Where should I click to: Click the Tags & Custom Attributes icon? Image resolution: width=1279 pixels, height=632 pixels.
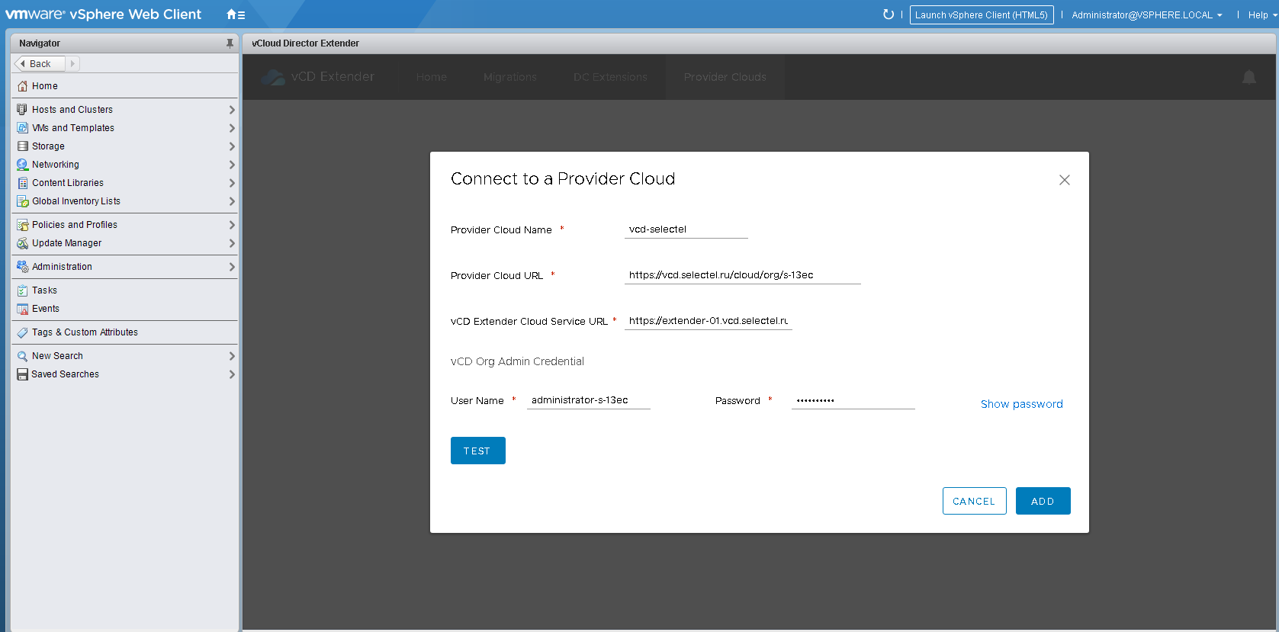pos(23,332)
